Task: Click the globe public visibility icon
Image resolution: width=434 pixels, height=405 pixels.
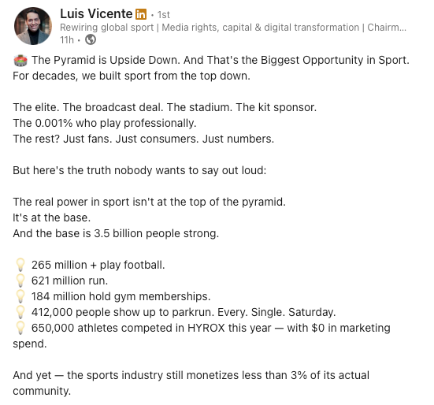Action: click(91, 40)
